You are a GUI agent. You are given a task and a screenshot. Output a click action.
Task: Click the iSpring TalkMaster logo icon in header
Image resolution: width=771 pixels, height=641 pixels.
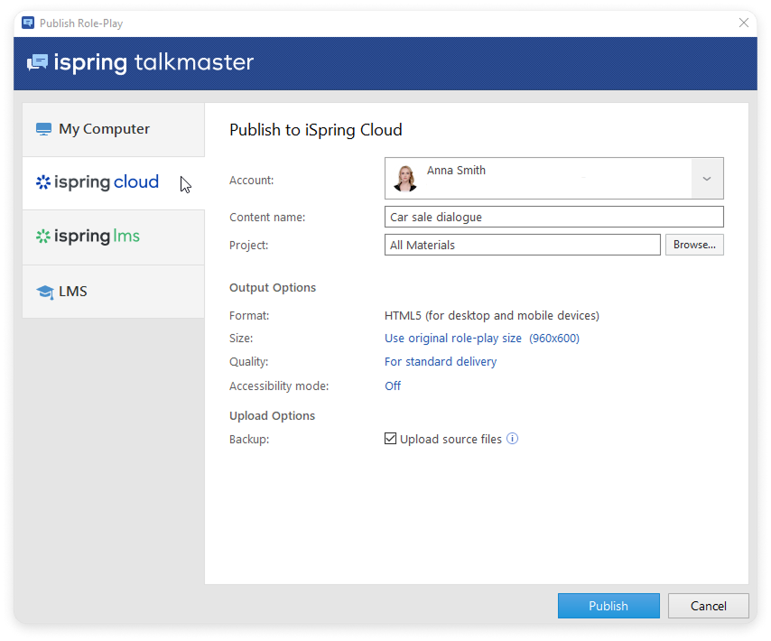point(37,62)
